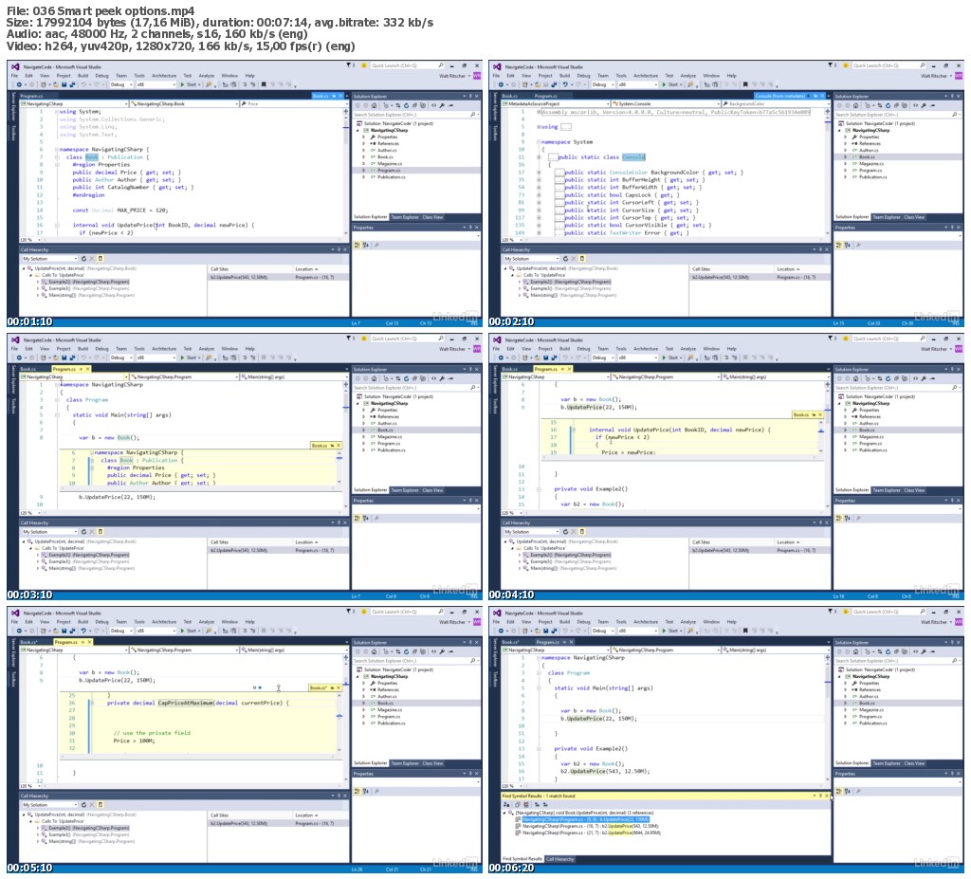Collapse 'Calls To UpdatePrice' in the 00:03:10 Call Hierarchy
The image size is (971, 879).
tap(30, 548)
